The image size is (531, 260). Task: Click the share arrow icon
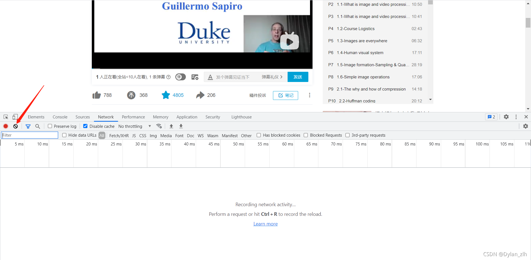[x=200, y=95]
